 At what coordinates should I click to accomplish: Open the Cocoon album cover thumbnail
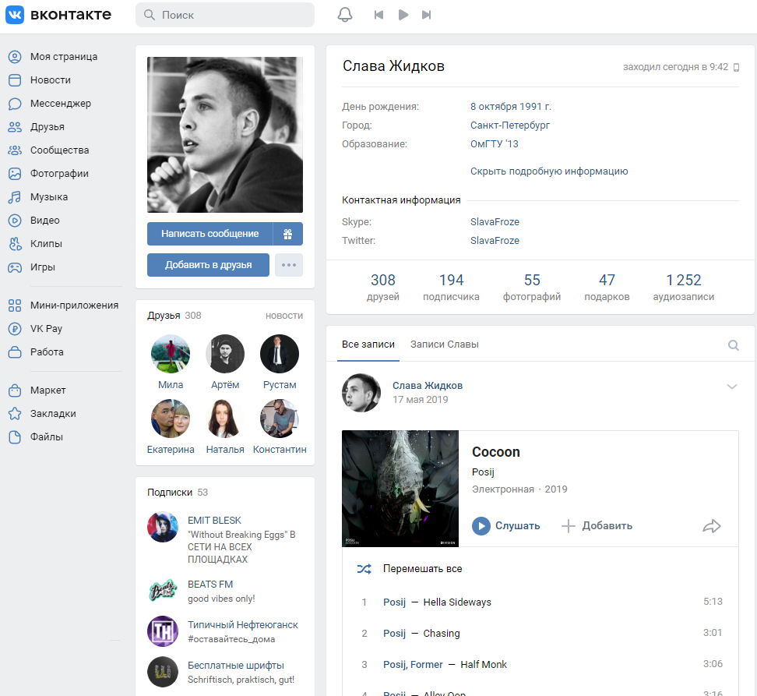(400, 489)
